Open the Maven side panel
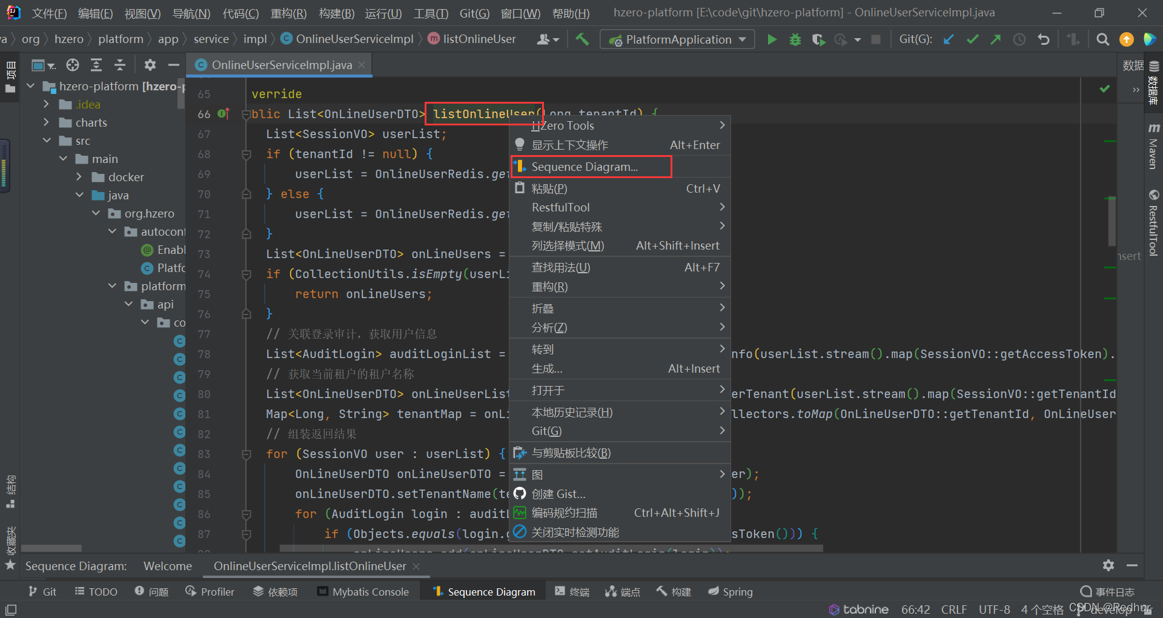1163x618 pixels. click(1153, 146)
